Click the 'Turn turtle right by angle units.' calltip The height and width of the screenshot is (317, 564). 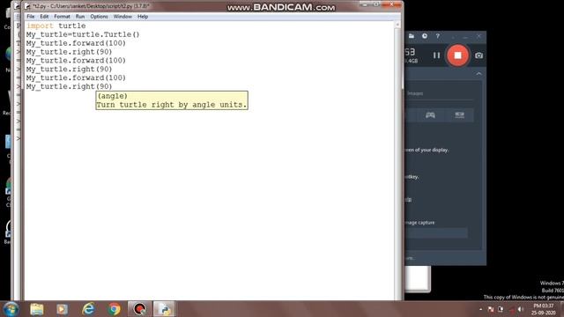coord(172,105)
